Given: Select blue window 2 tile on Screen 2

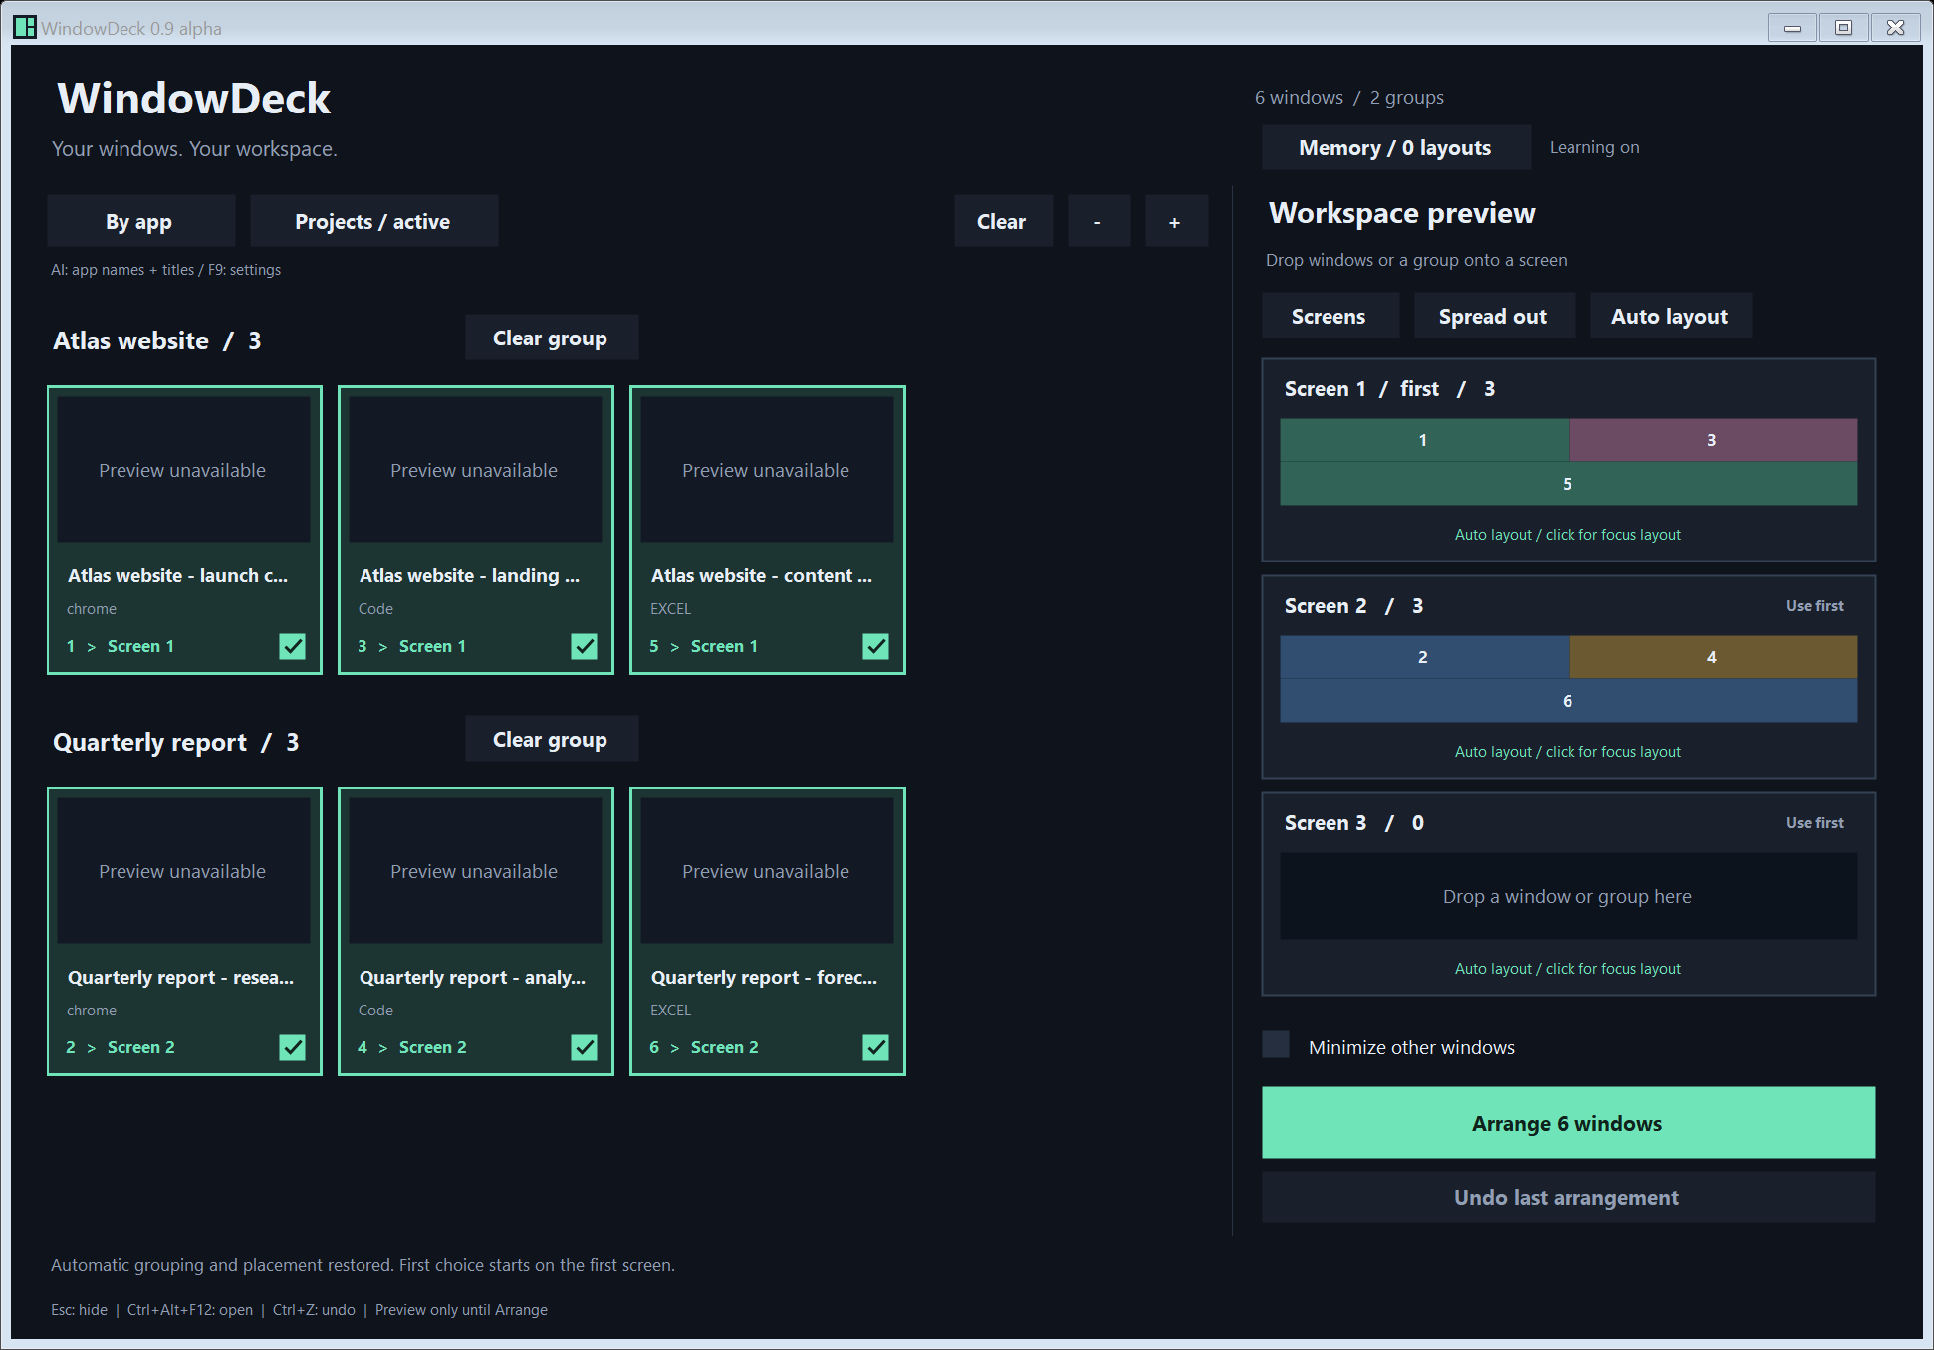Looking at the screenshot, I should 1424,657.
